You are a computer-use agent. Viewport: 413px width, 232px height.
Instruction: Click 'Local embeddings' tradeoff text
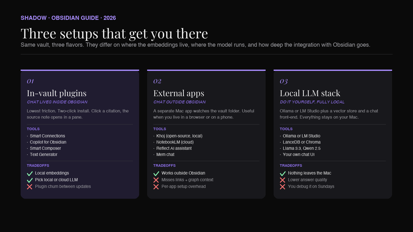click(x=52, y=173)
